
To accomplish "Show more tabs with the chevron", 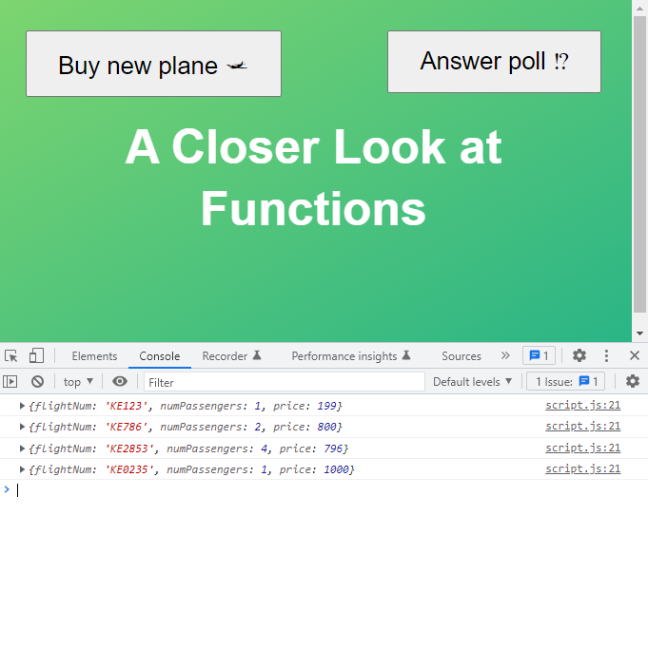I will tap(505, 355).
